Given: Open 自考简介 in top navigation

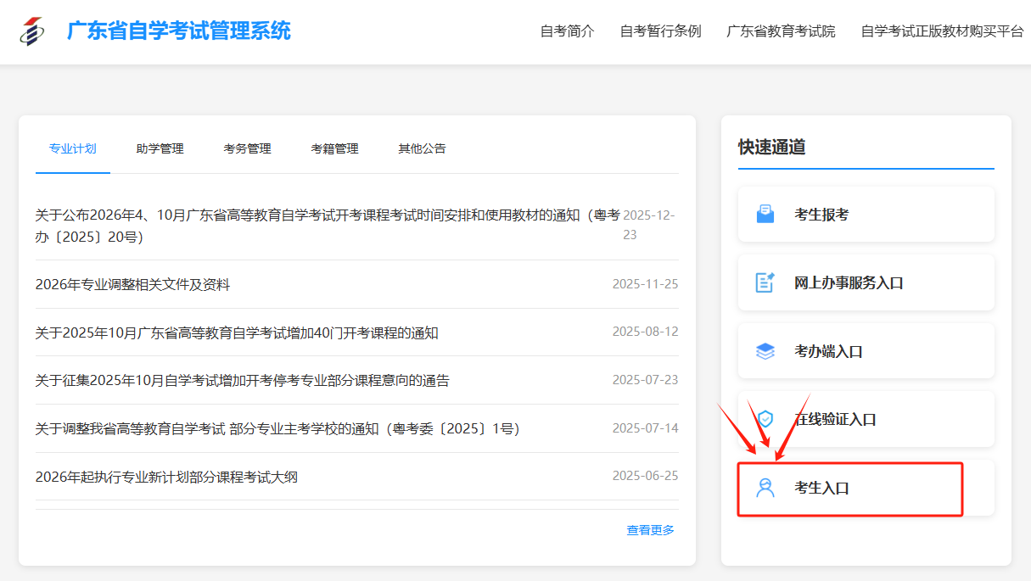Looking at the screenshot, I should click(567, 31).
